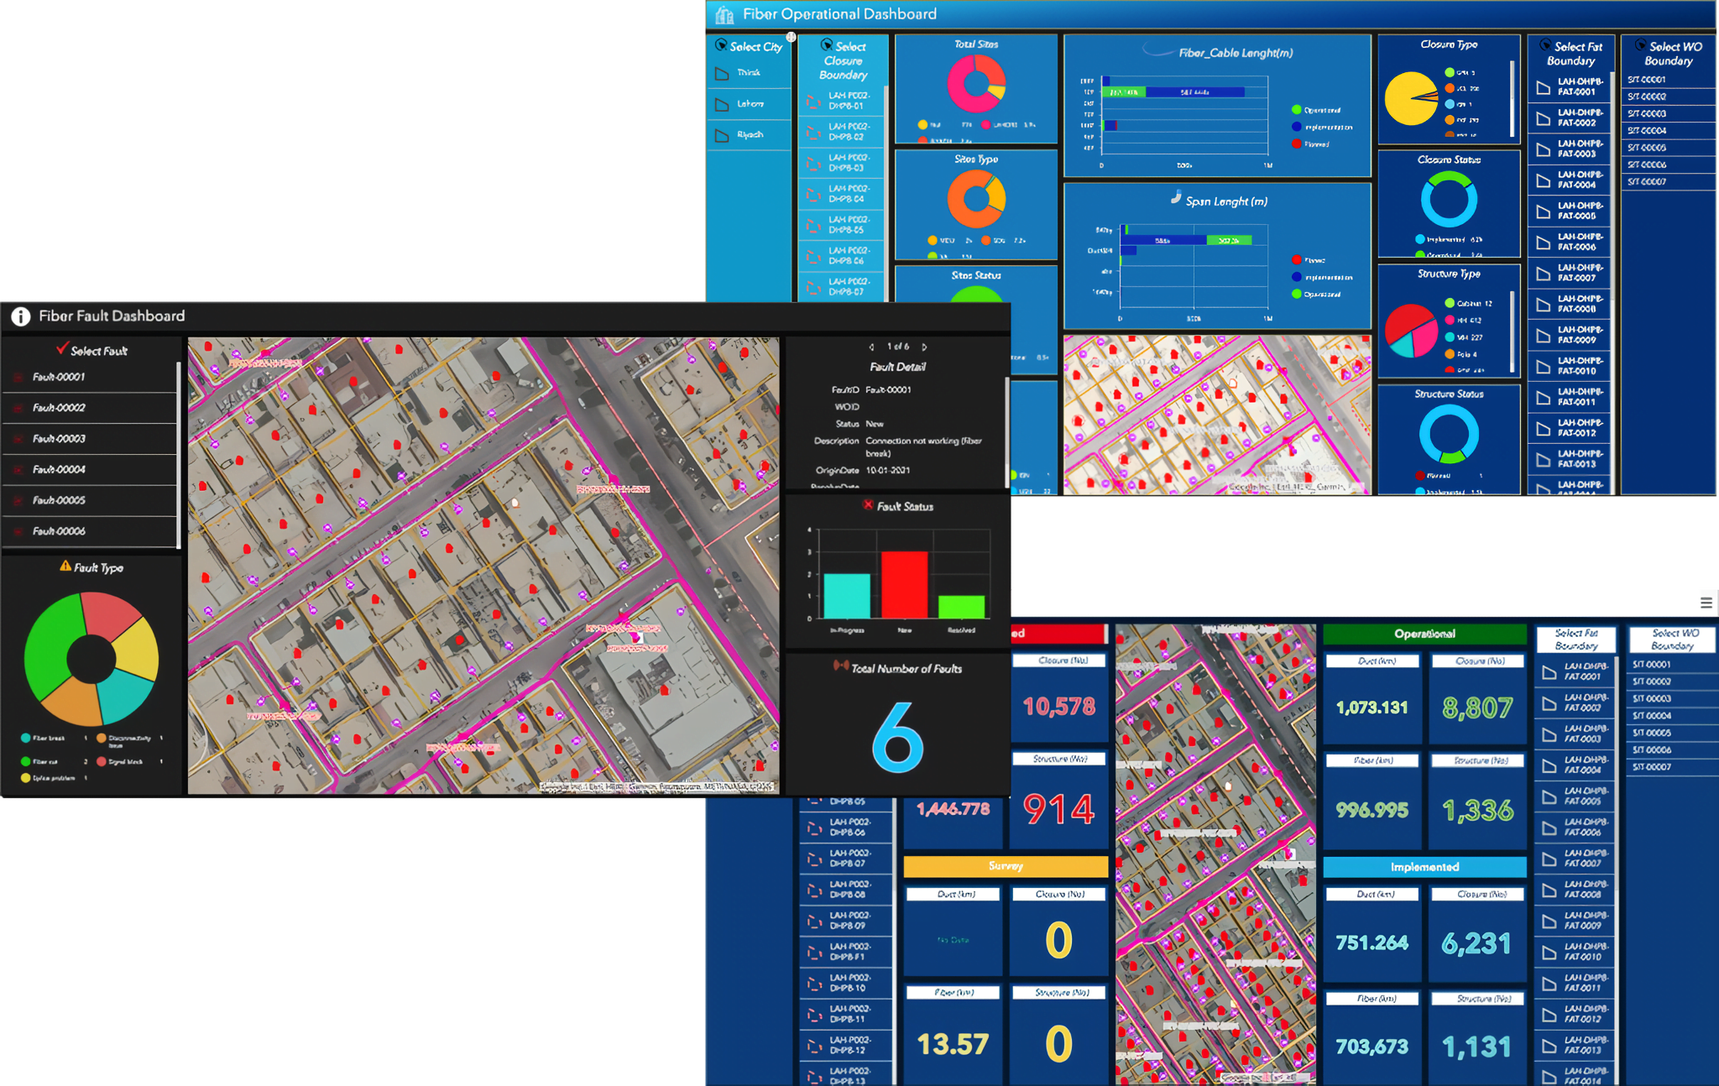Click the info icon beside Fiber Fault Dashboard
Screen dimensions: 1719x1086
20,316
